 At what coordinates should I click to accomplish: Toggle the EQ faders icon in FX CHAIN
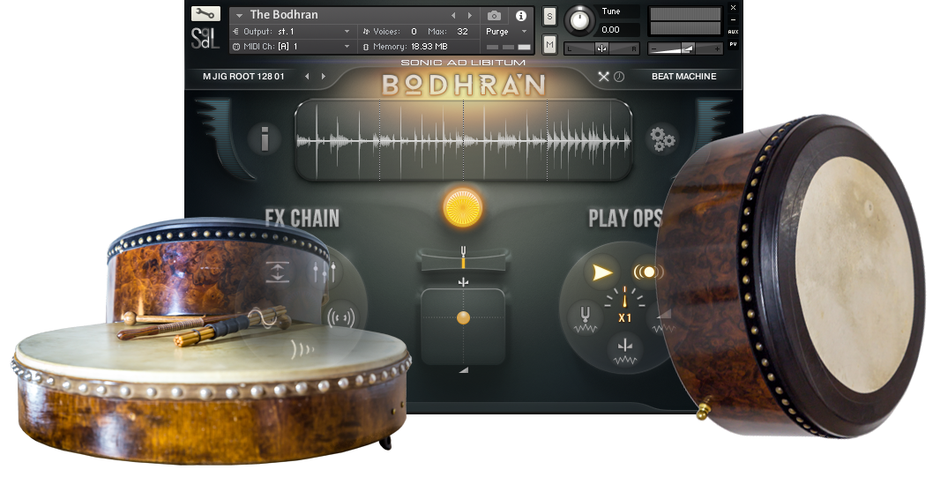325,272
